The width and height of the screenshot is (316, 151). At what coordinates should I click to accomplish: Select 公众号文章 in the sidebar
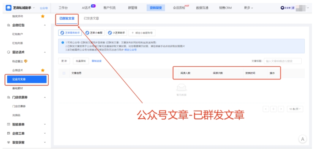click(27, 79)
